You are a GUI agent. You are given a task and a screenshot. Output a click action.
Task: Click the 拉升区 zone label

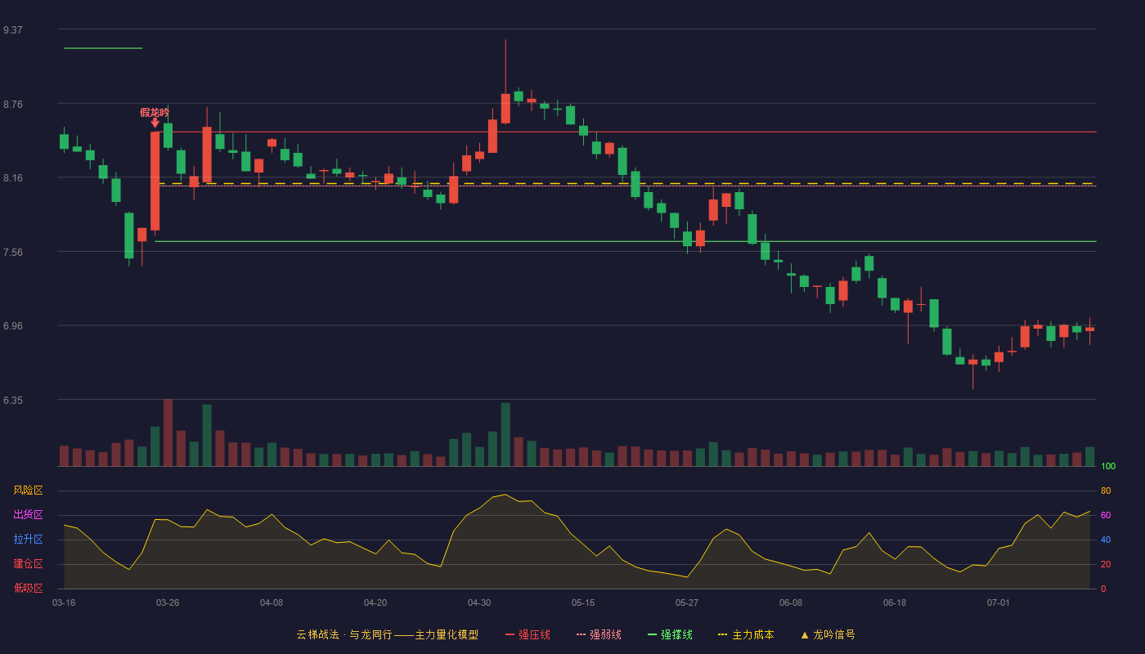[28, 540]
